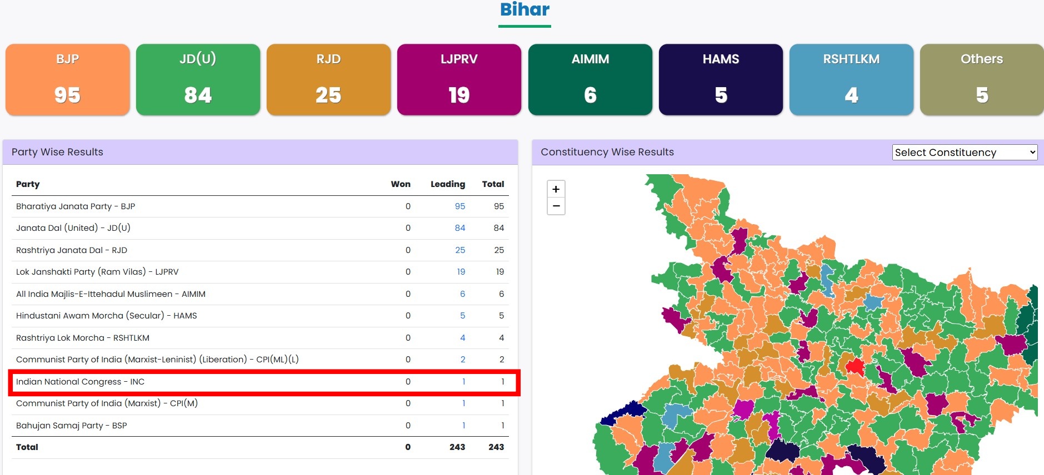Viewport: 1044px width, 475px height.
Task: Click the LJPRV party card
Action: tap(459, 80)
